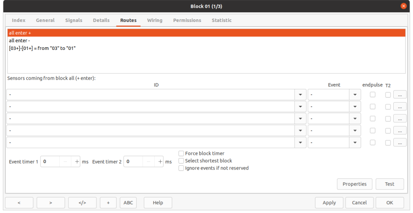Click the previous block '<' button
413x213 pixels.
pos(19,202)
